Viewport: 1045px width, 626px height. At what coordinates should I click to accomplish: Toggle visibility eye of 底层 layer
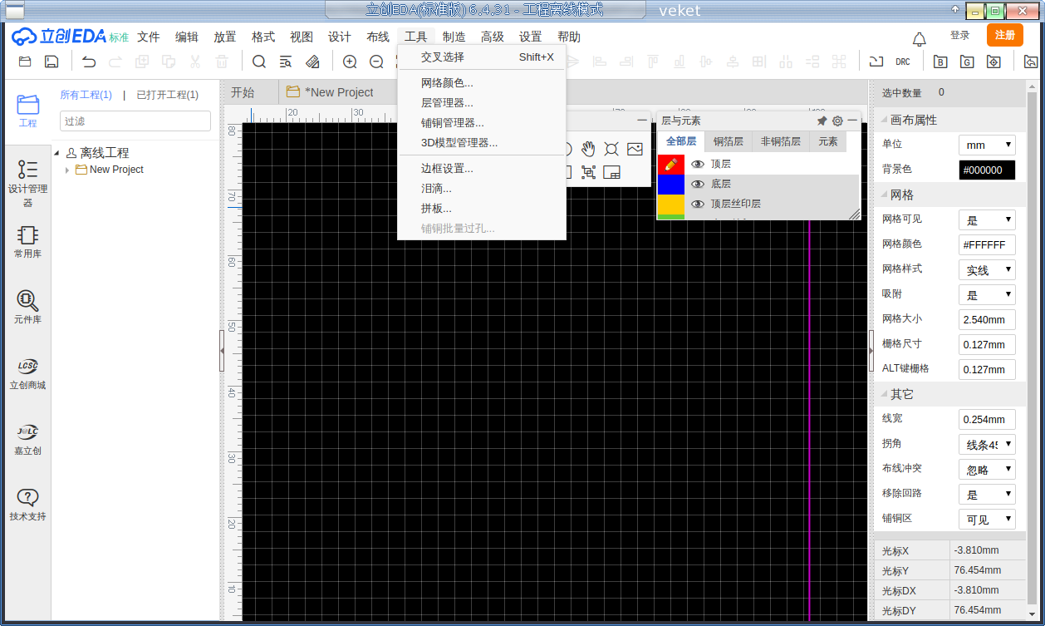698,185
